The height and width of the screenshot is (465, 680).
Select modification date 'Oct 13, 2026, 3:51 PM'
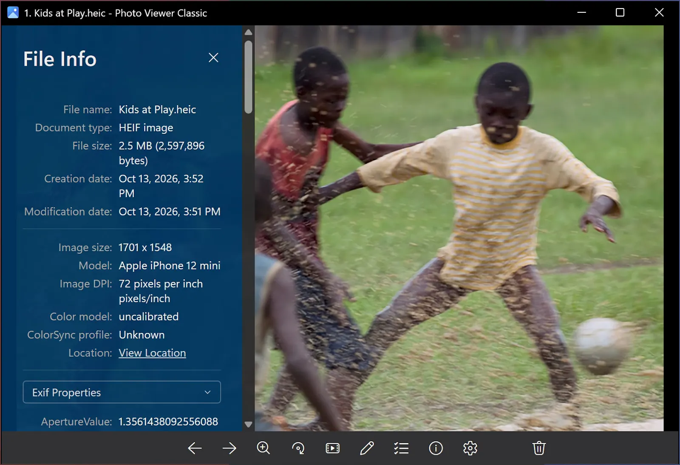(x=170, y=212)
